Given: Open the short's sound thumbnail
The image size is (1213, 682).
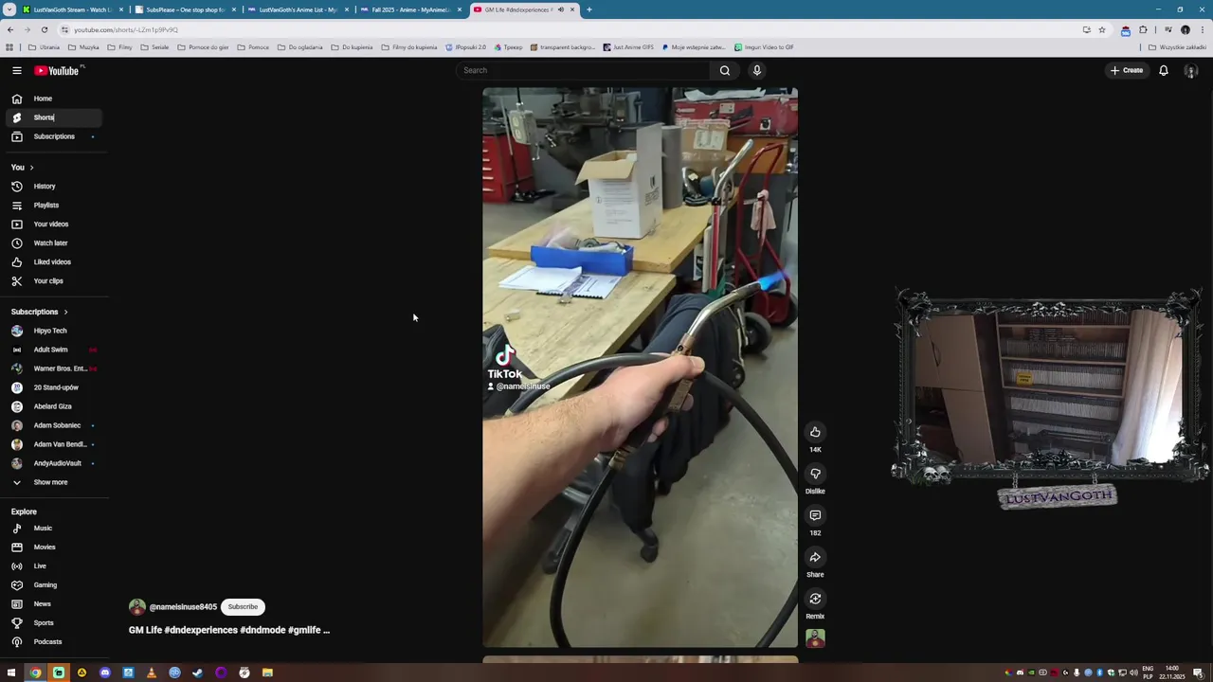Looking at the screenshot, I should [815, 638].
